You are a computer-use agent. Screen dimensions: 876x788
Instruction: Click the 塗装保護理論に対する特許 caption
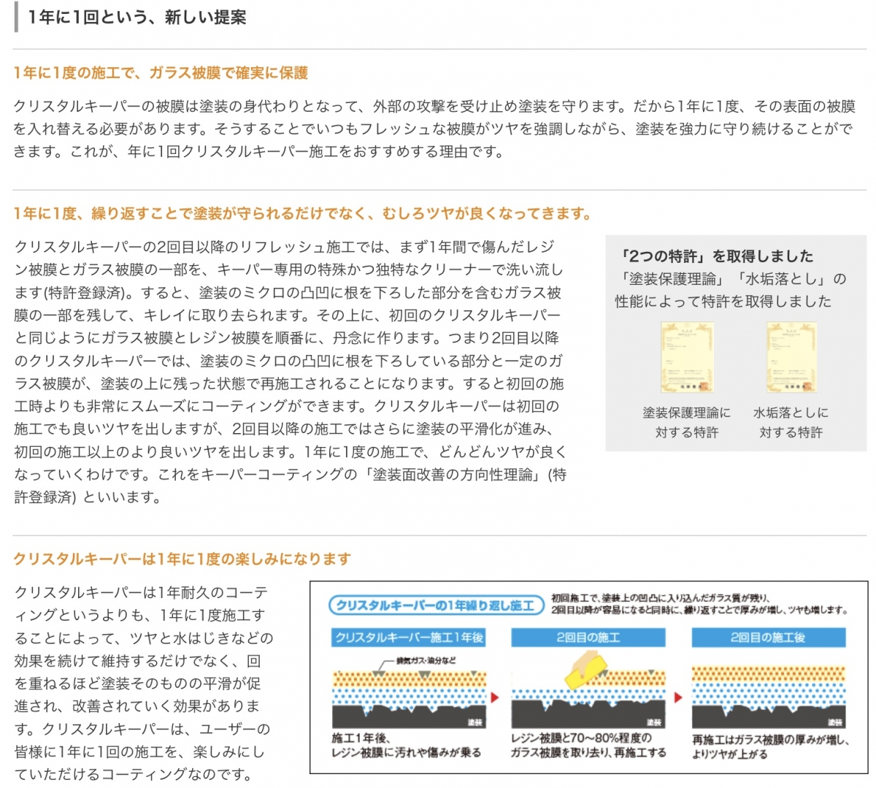tap(686, 422)
